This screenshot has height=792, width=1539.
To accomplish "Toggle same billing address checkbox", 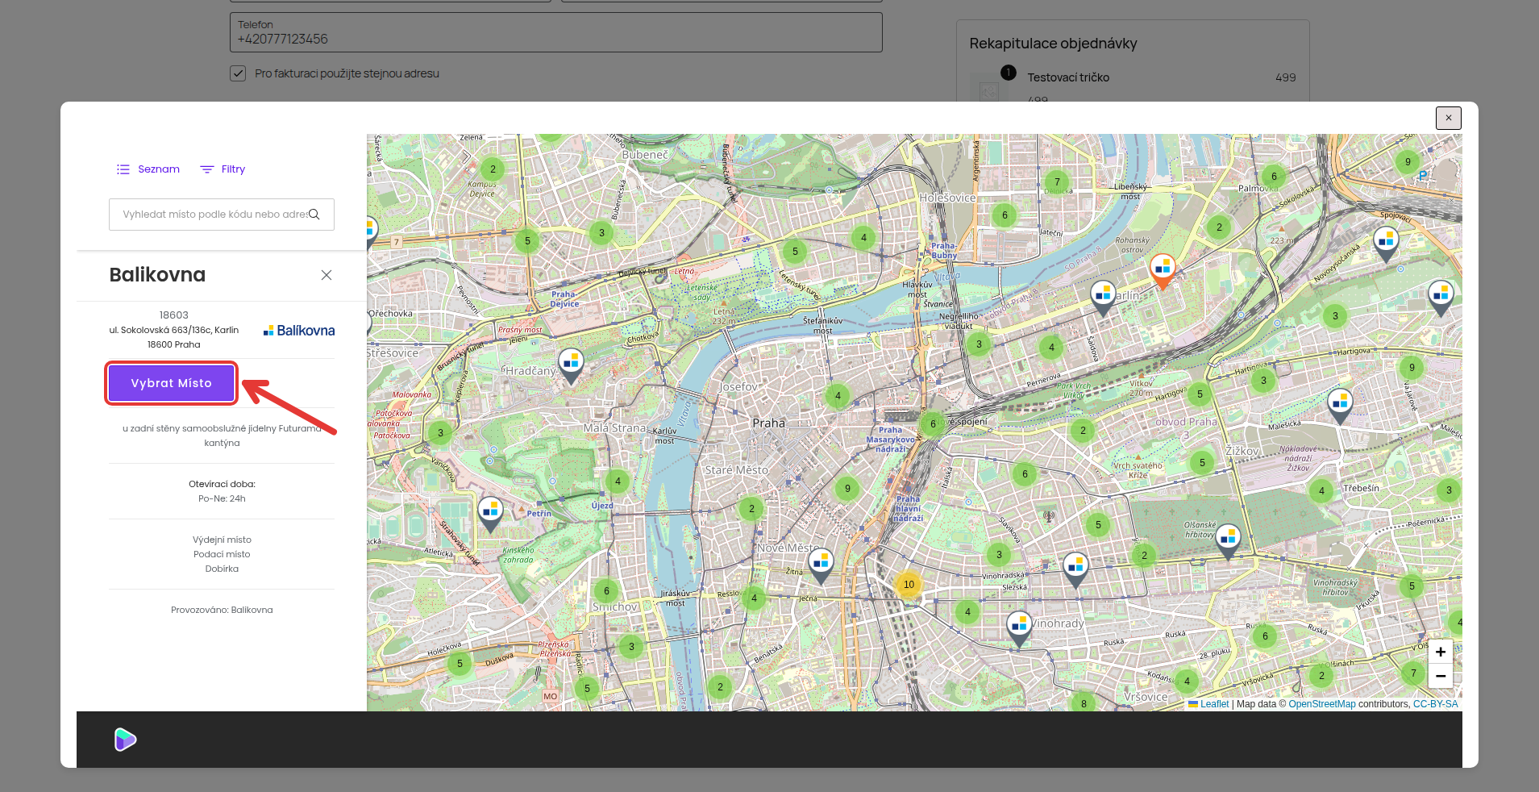I will coord(238,73).
